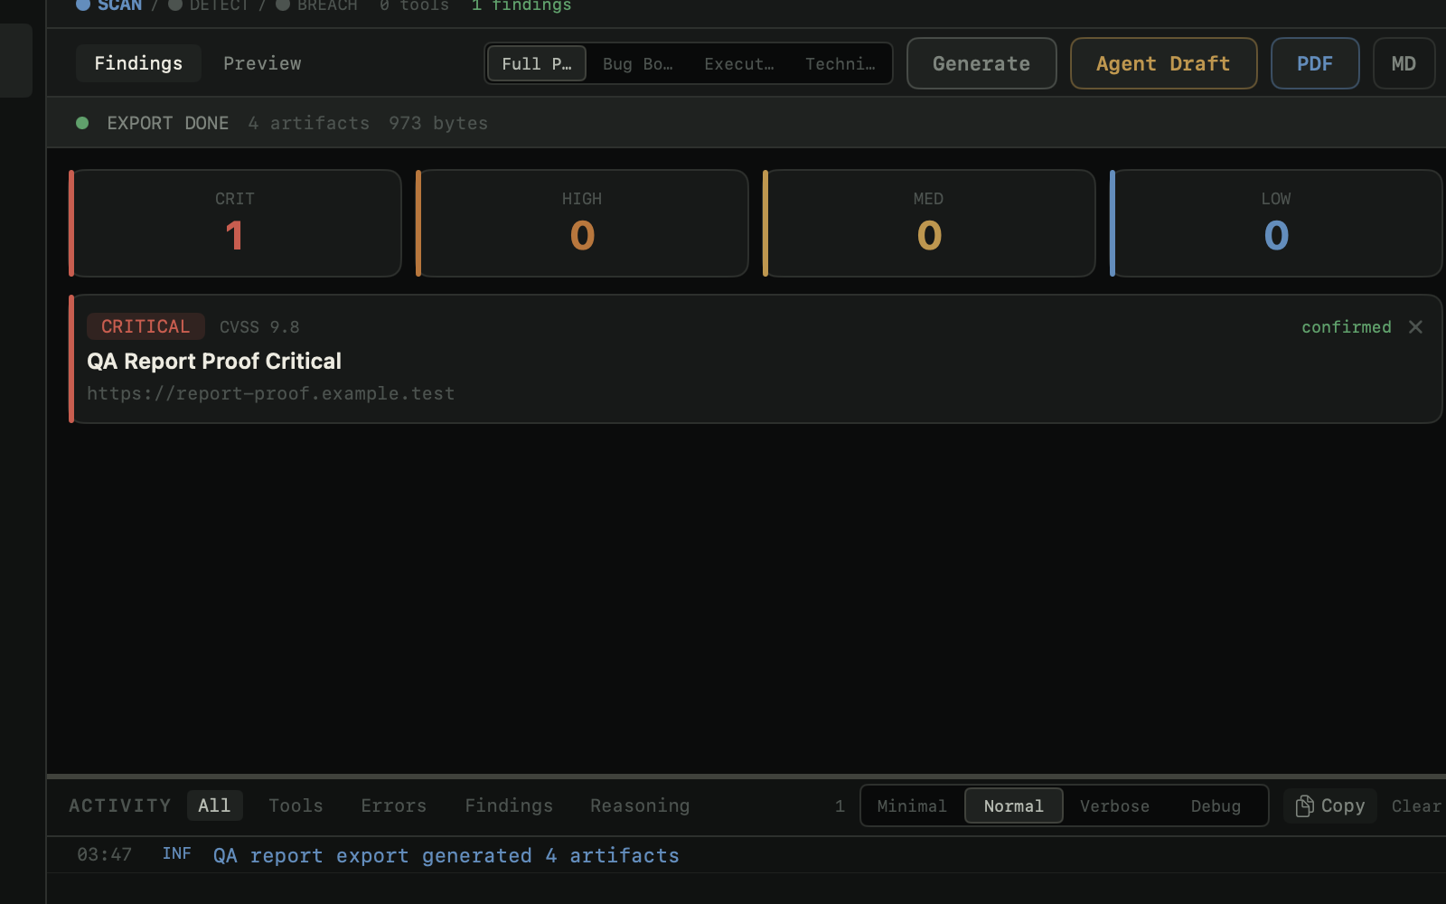The height and width of the screenshot is (904, 1446).
Task: Switch to the Preview tab
Action: point(262,63)
